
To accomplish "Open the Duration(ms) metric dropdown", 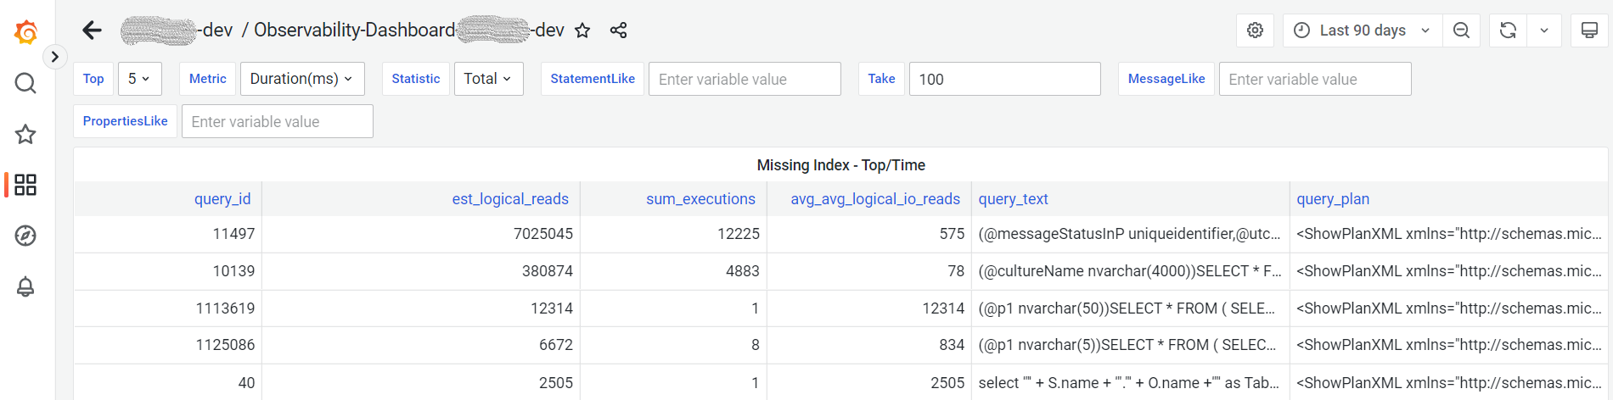I will (x=301, y=79).
